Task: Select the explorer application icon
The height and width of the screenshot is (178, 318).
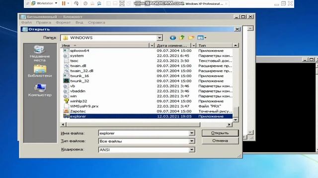Action: (x=66, y=116)
